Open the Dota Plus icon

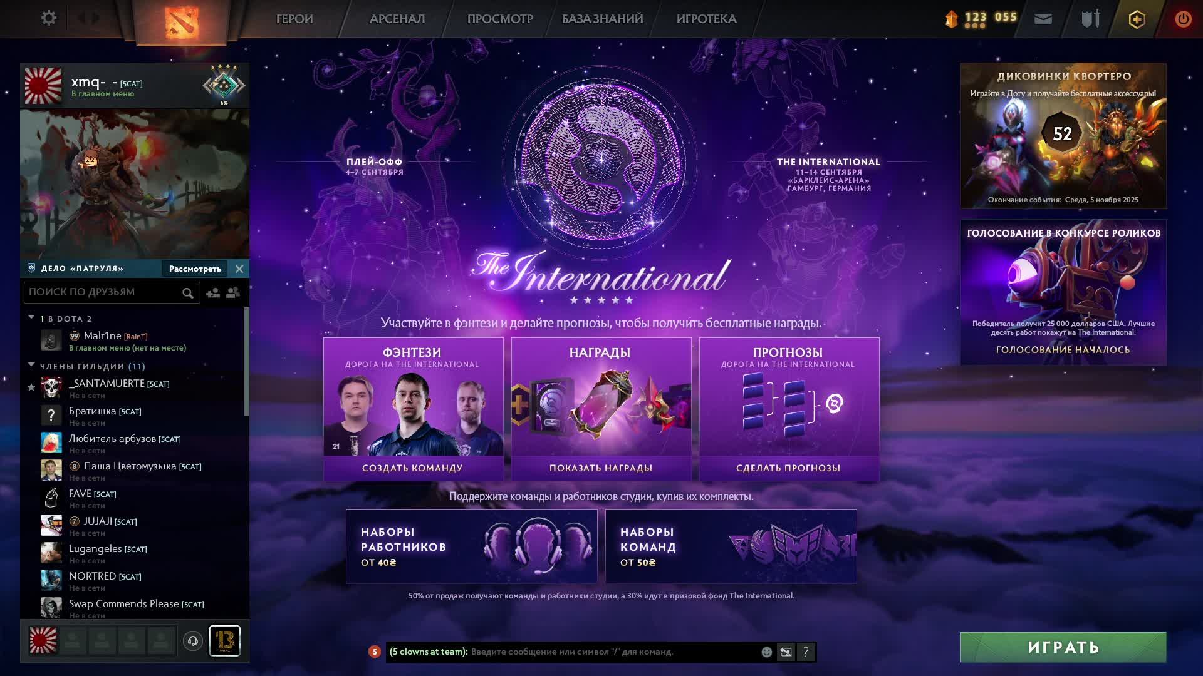[x=1137, y=19]
